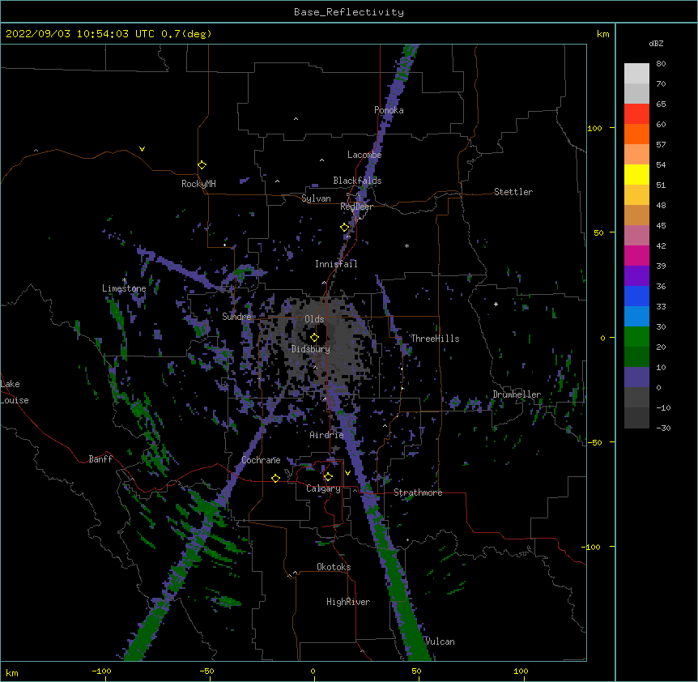Image resolution: width=698 pixels, height=682 pixels.
Task: Select the Limestone label
Action: click(124, 288)
